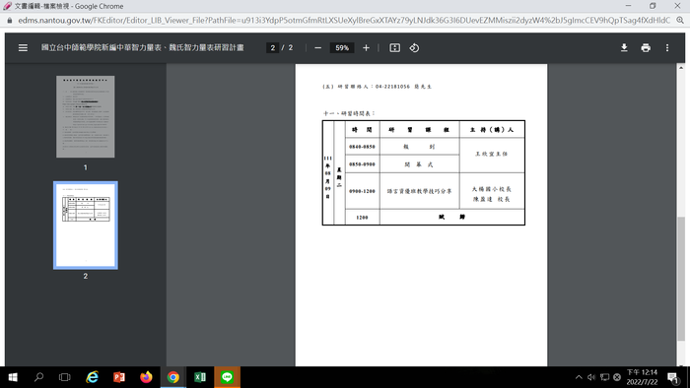
Task: Switch to Chrome in the taskbar
Action: point(172,377)
